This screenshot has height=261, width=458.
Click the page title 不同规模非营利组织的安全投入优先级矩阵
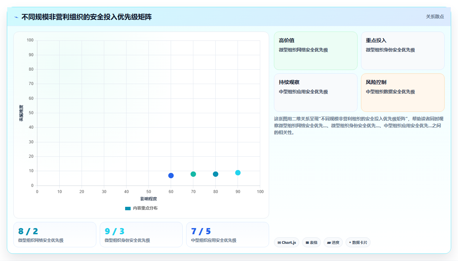(86, 17)
